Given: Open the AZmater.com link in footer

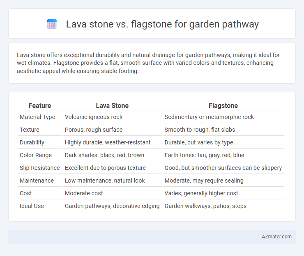Looking at the screenshot, I should [276, 236].
